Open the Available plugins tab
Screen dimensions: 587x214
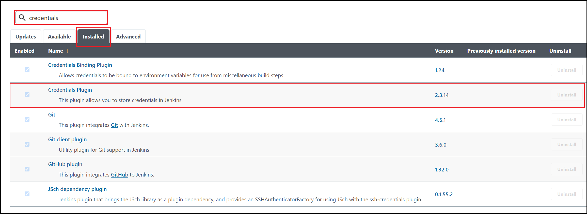59,36
